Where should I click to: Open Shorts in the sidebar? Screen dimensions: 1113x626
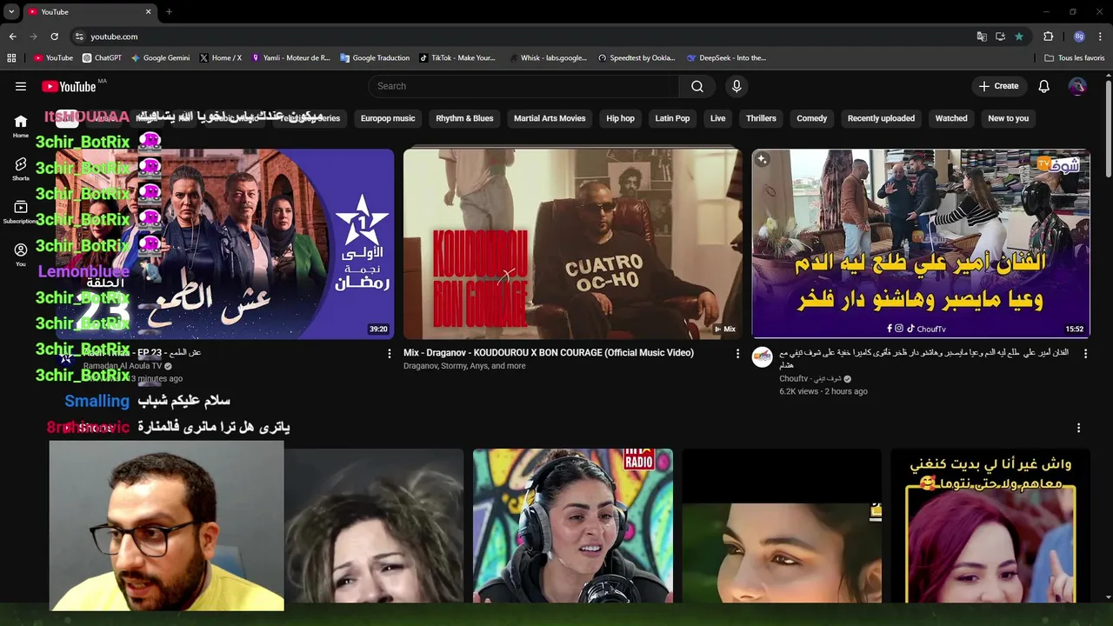click(21, 170)
